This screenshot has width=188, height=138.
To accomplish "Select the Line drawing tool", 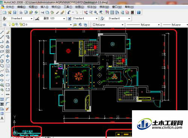I will [2, 32].
